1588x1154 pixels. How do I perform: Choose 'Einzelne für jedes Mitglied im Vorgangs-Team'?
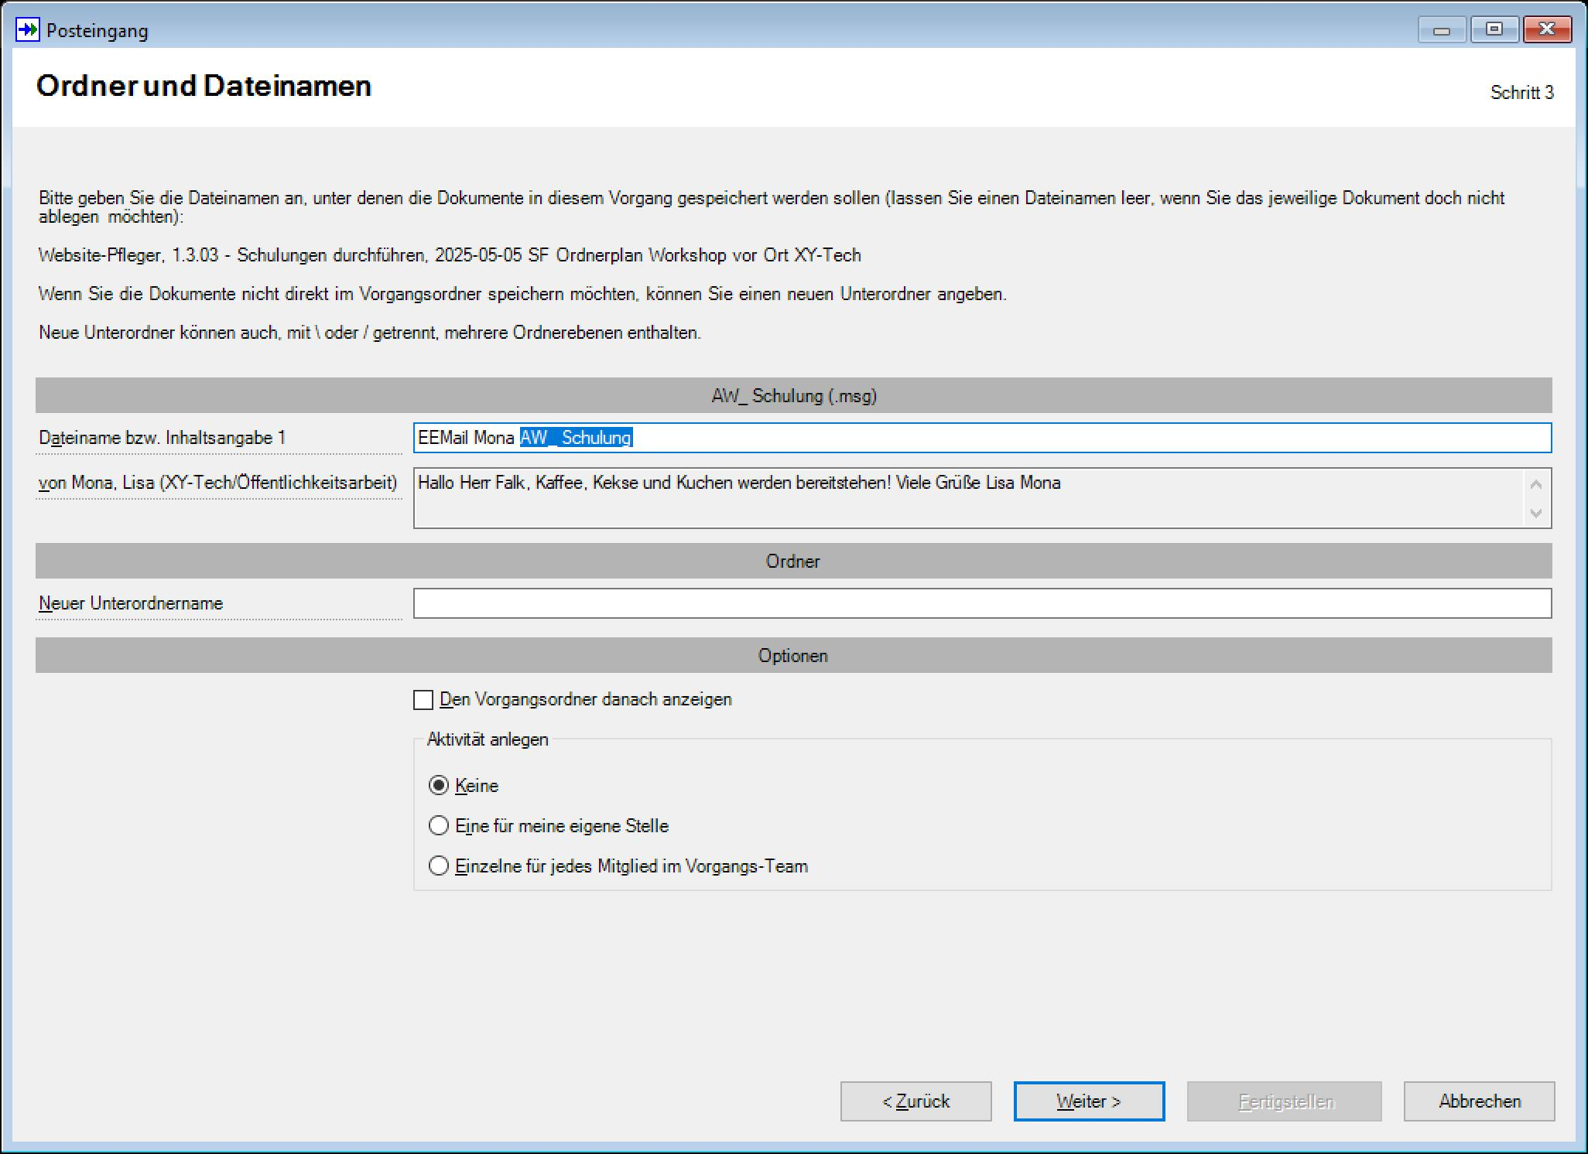pyautogui.click(x=439, y=865)
